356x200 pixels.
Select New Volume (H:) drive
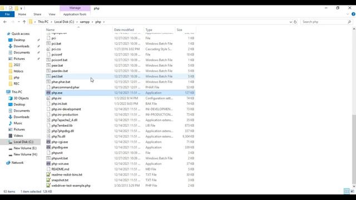pyautogui.click(x=26, y=154)
